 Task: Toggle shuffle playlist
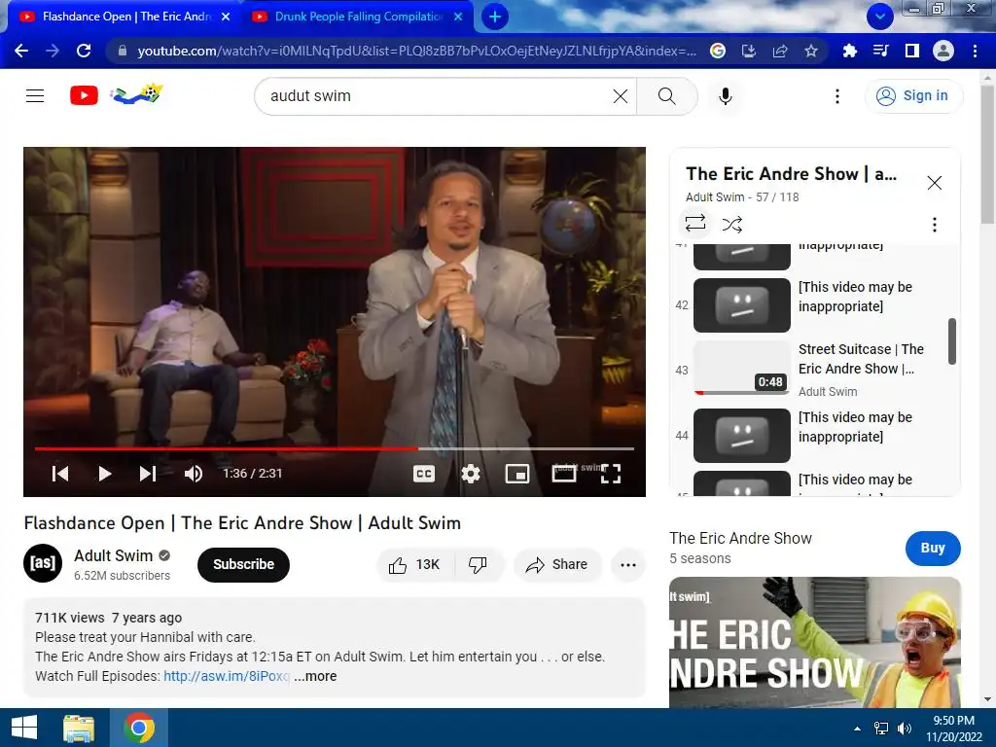point(732,225)
